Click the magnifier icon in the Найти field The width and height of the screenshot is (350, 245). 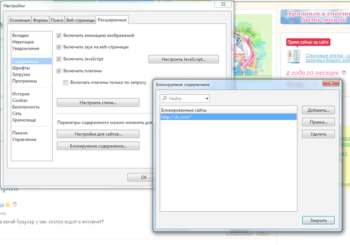165,99
